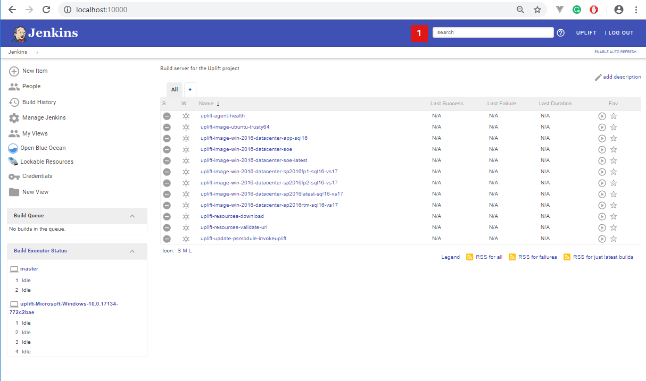
Task: Sort by the Last Success column
Action: coord(447,104)
